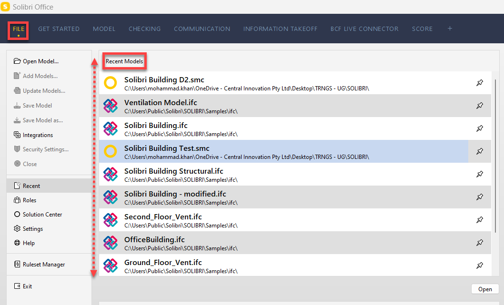Open the COMMUNICATION menu tab
Image resolution: width=504 pixels, height=305 pixels.
point(202,29)
